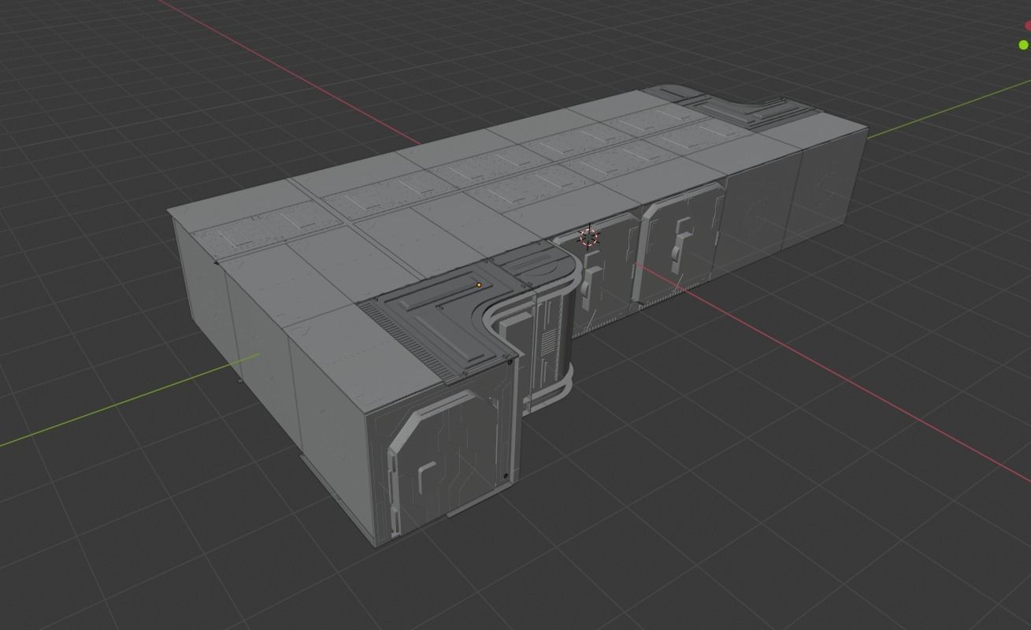Image resolution: width=1031 pixels, height=630 pixels.
Task: Click the green Y axis gizmo dot
Action: point(1023,45)
